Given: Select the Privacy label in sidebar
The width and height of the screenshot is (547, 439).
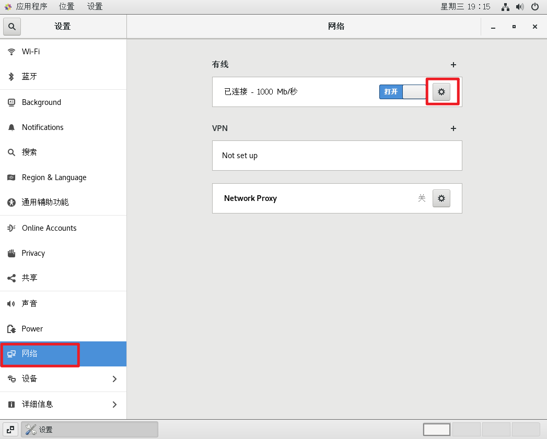Looking at the screenshot, I should [33, 253].
